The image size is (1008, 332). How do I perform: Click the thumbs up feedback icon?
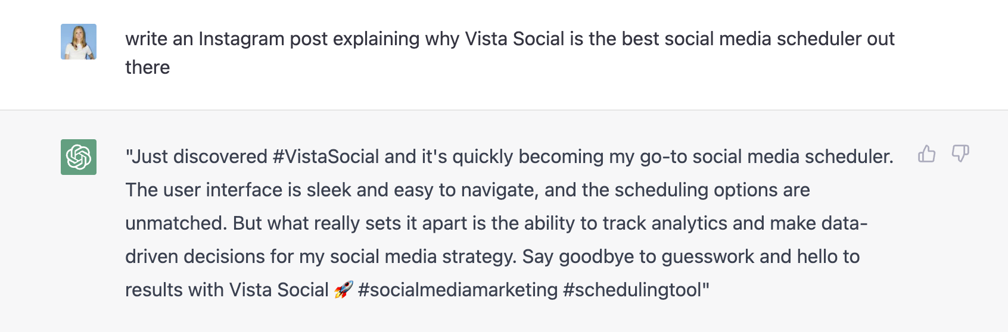926,154
